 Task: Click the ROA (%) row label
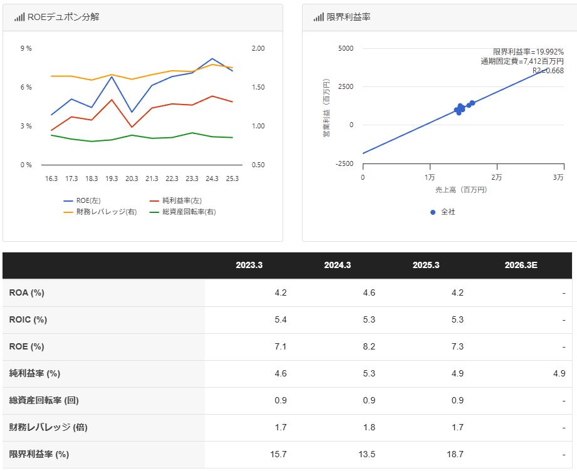(27, 292)
